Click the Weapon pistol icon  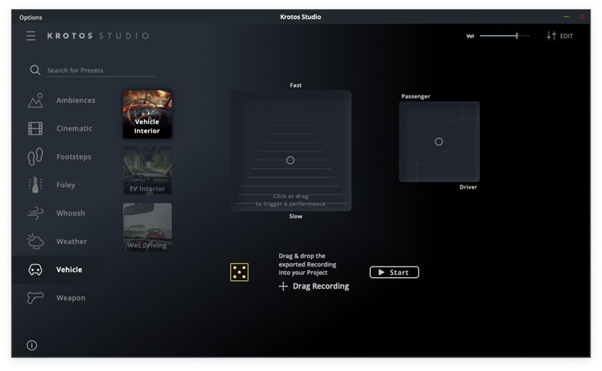pyautogui.click(x=35, y=297)
